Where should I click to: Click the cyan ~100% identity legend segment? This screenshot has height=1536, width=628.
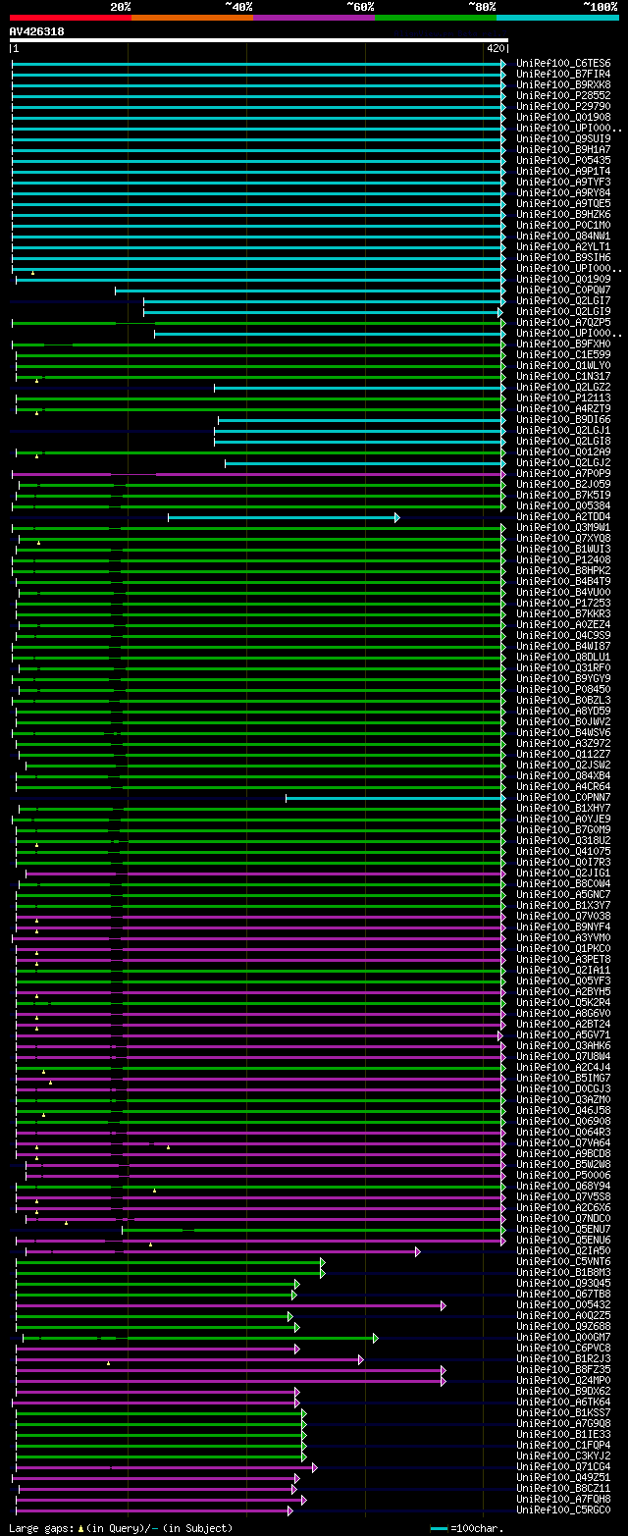[557, 18]
